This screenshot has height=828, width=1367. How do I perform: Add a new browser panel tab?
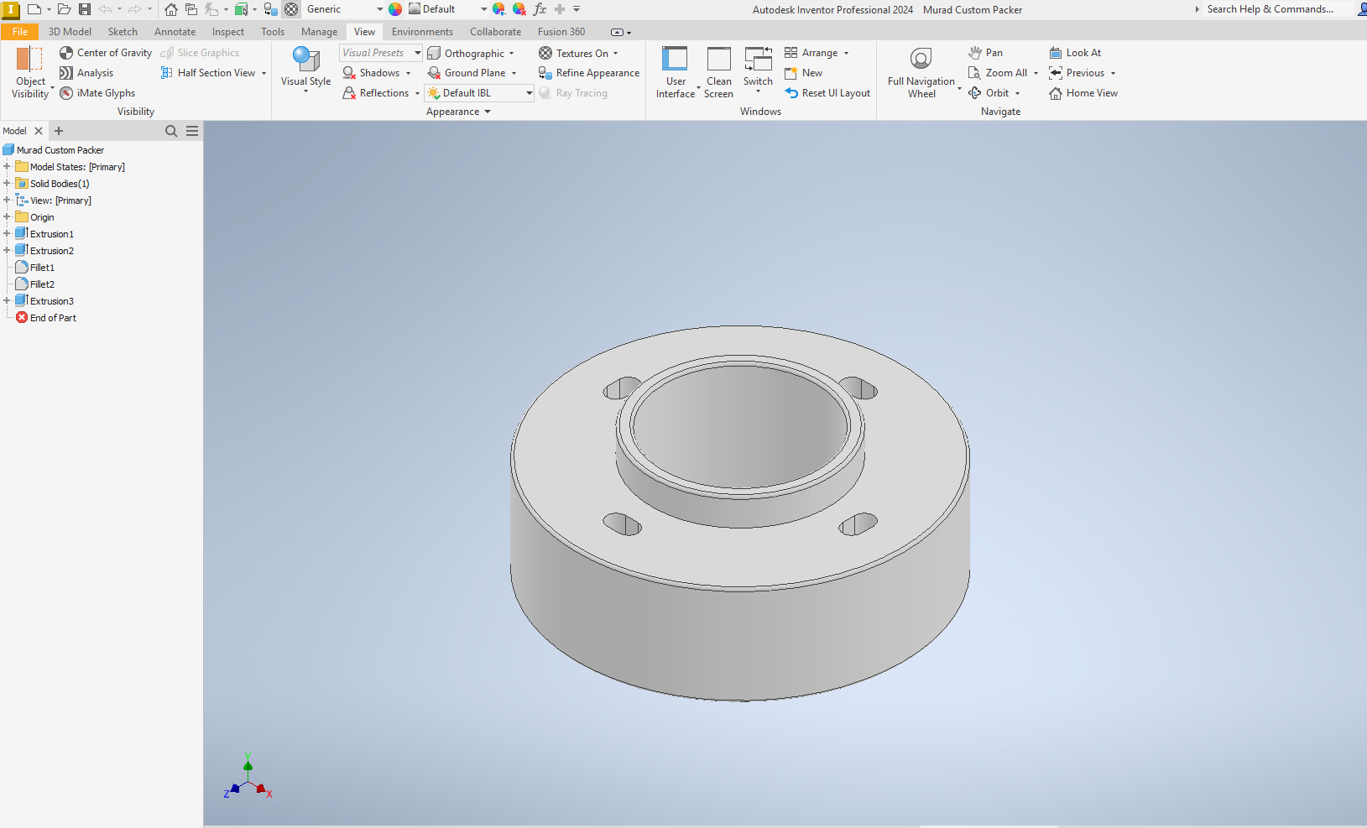tap(59, 131)
